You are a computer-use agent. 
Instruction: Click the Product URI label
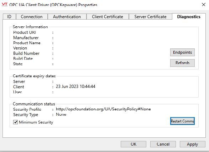(25, 32)
